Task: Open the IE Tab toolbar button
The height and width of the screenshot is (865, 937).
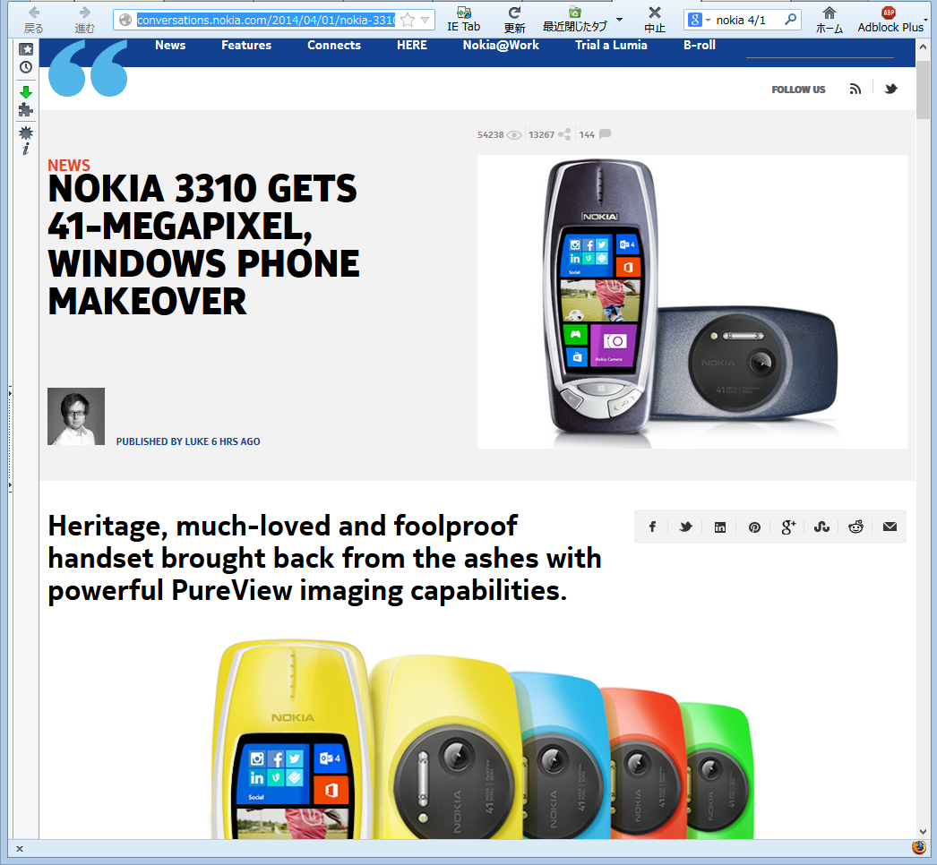Action: [464, 20]
